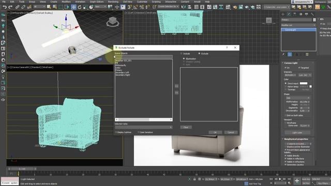Click the Light Lister button
The image size is (331, 186).
297,133
